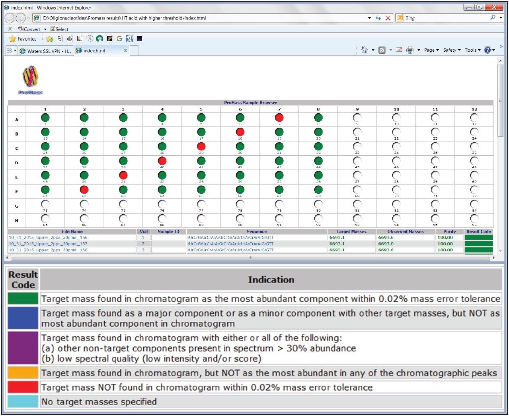The height and width of the screenshot is (416, 509).
Task: Click green Result Code swatch for vial 1
Action: [x=479, y=237]
